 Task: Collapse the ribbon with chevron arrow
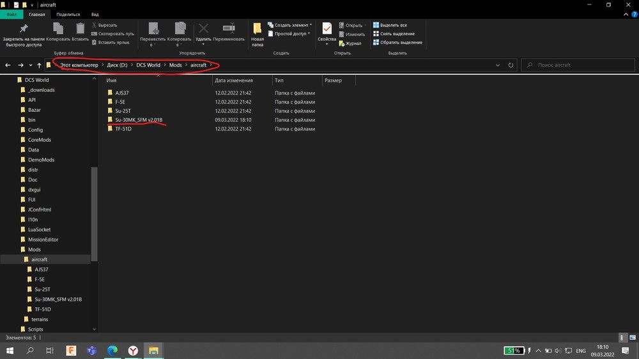point(626,14)
